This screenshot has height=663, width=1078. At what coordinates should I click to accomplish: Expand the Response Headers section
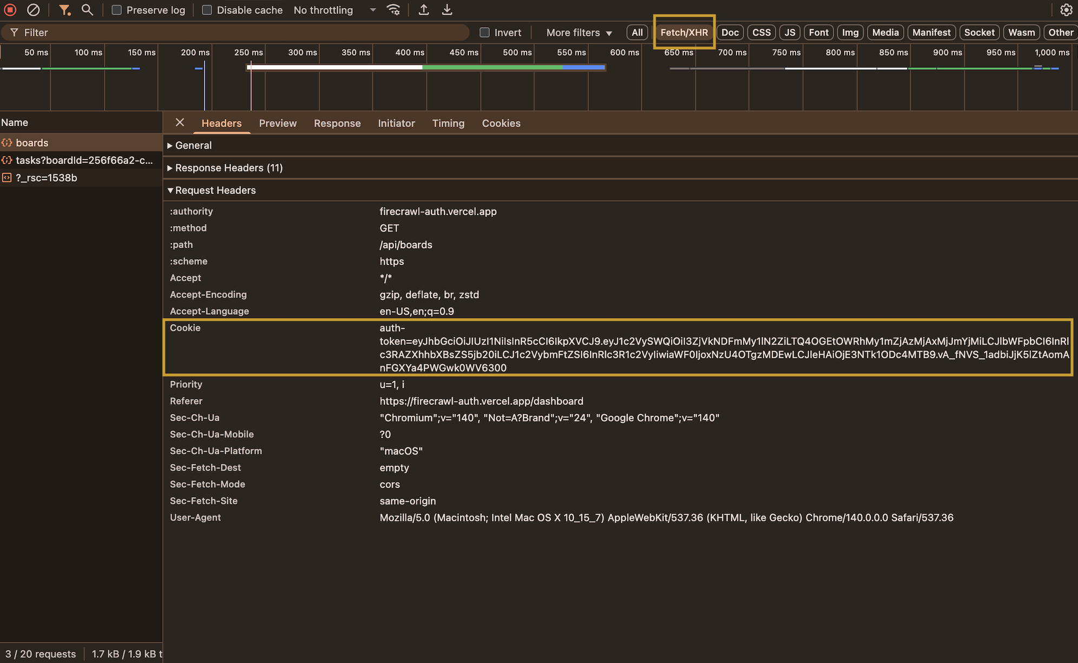[228, 168]
